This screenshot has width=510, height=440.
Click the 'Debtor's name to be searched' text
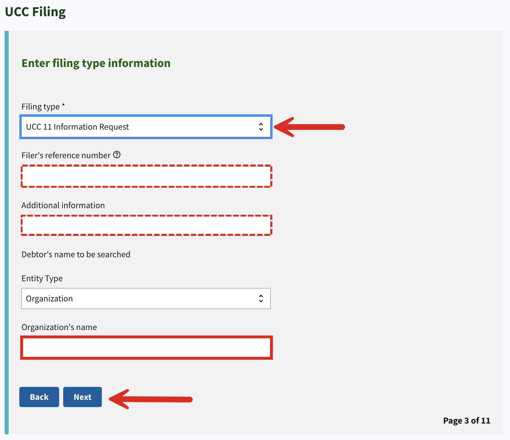(76, 254)
